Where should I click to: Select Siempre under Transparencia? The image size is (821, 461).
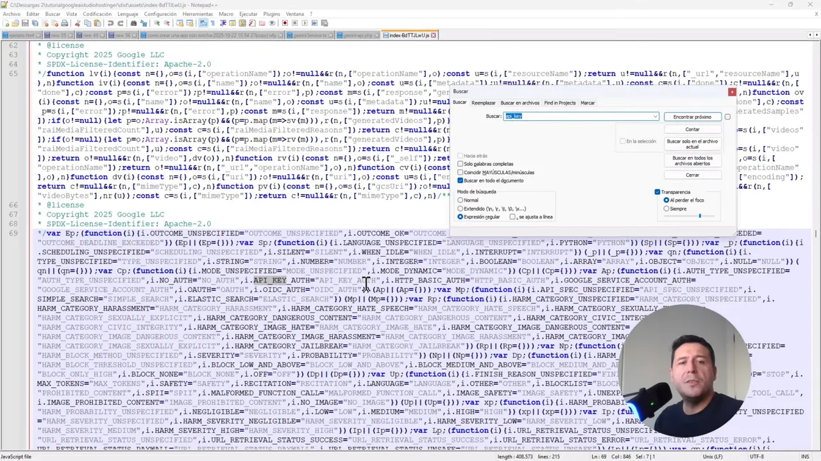(666, 209)
